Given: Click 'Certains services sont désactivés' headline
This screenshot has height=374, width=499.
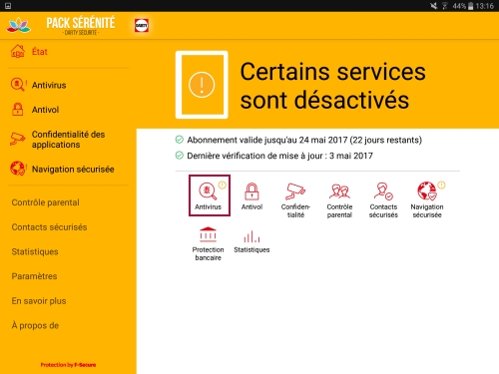Looking at the screenshot, I should (x=332, y=86).
